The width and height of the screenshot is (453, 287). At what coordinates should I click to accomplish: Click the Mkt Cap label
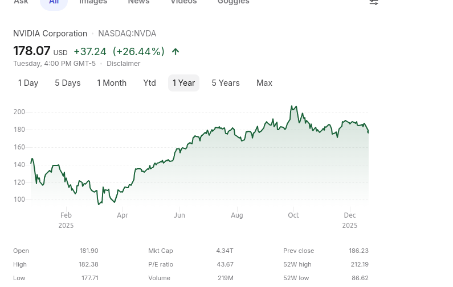click(161, 251)
